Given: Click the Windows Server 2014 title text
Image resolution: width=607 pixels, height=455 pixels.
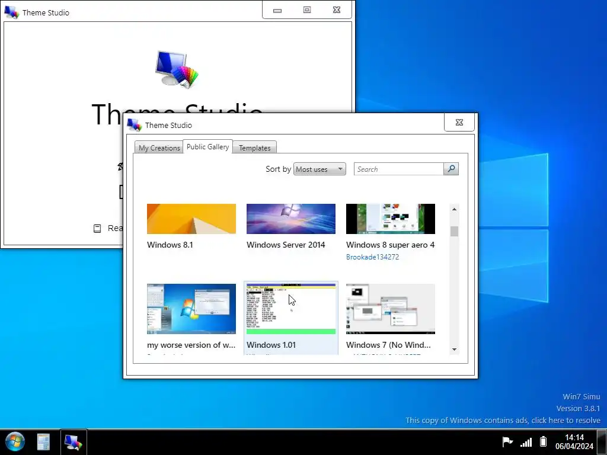Looking at the screenshot, I should tap(286, 245).
